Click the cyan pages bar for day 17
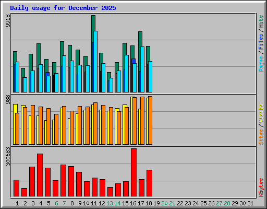This screenshot has height=209, width=267. pos(142,69)
